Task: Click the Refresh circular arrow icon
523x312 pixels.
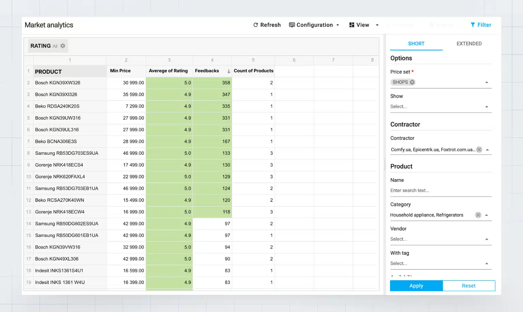Action: [256, 25]
